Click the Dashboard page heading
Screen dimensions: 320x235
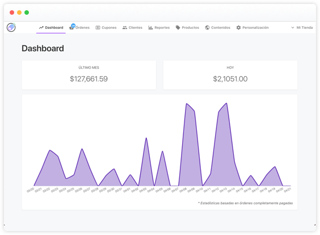43,48
